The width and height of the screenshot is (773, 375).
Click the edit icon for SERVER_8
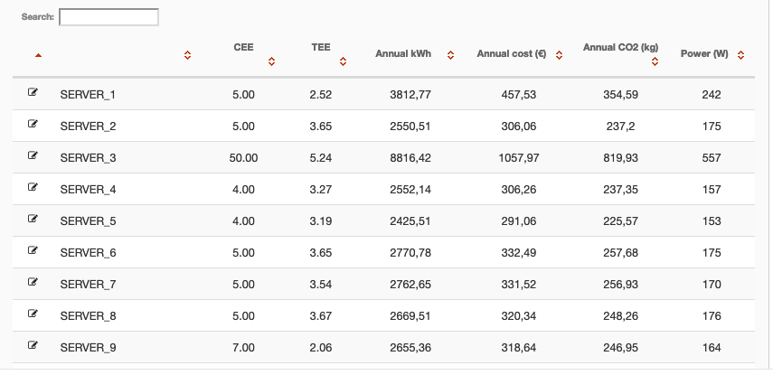33,313
